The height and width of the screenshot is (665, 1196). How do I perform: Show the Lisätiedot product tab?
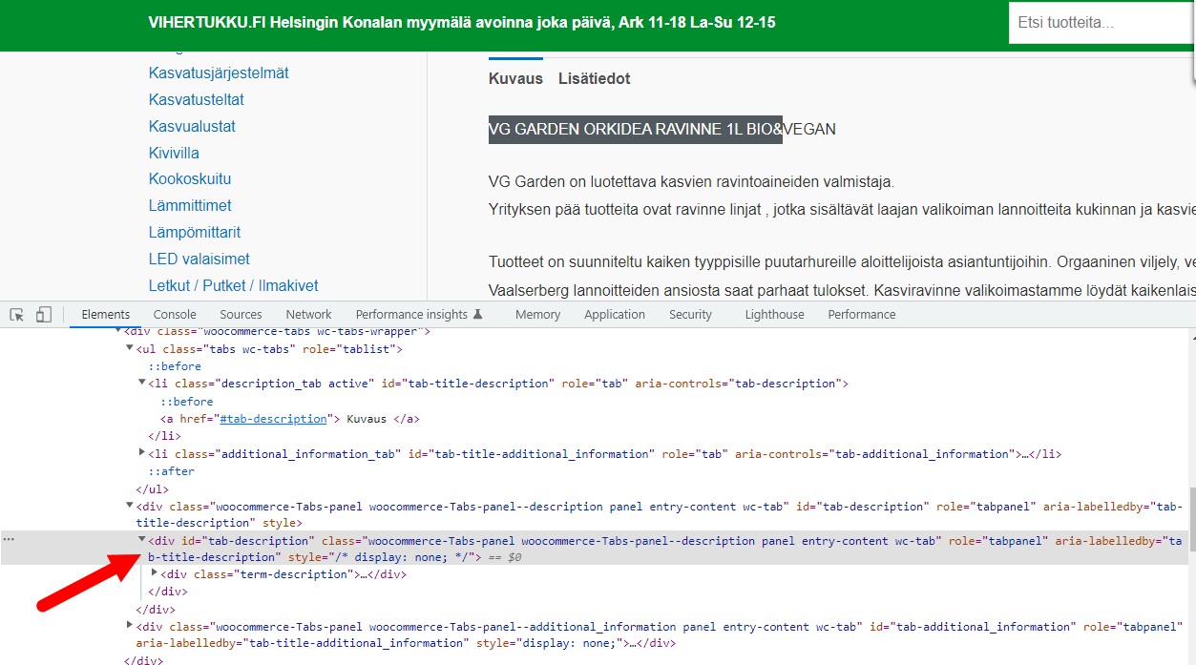click(x=594, y=79)
